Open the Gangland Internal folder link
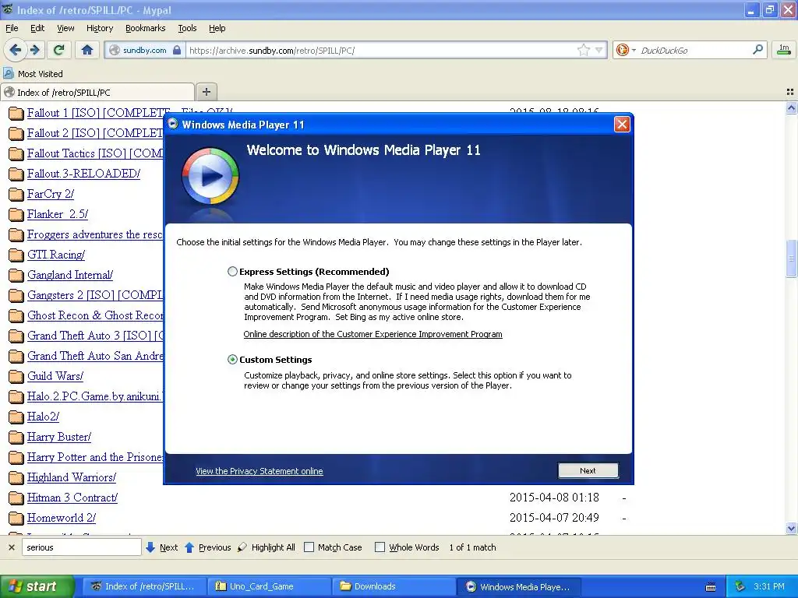Viewport: 798px width, 598px height. click(69, 275)
